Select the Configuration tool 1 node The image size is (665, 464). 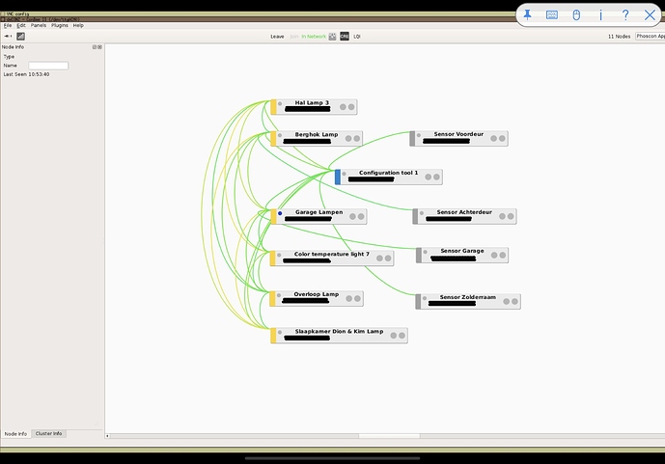click(x=389, y=177)
